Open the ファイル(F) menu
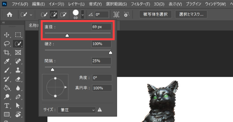This screenshot has height=122, width=233. pos(20,4)
